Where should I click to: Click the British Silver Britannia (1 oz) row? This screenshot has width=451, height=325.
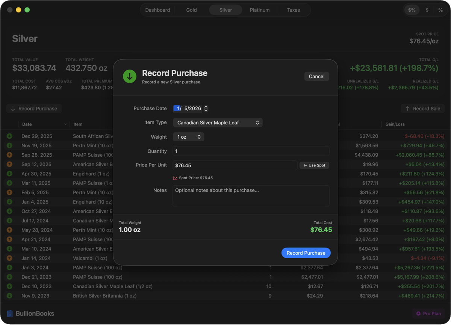(225, 296)
